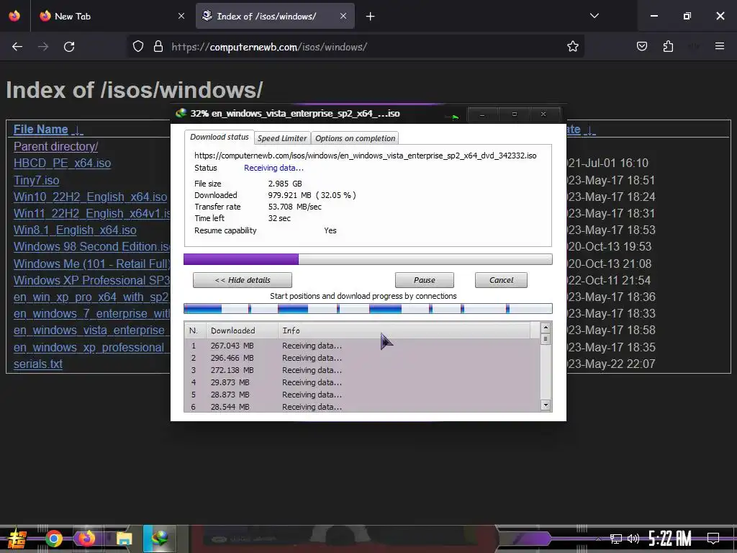Click the 5:22 AM clock
This screenshot has width=737, height=553.
670,539
